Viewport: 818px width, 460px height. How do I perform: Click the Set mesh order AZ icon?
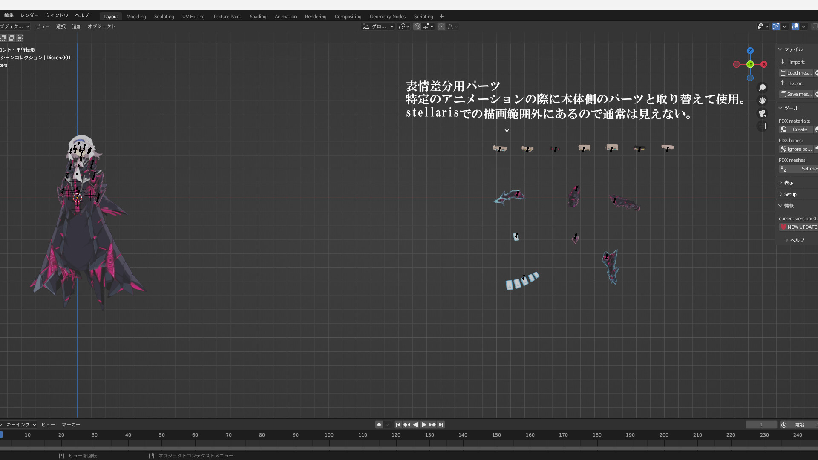783,169
